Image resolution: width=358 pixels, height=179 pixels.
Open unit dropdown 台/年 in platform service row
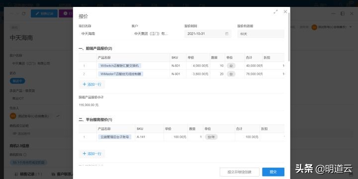pos(211,137)
